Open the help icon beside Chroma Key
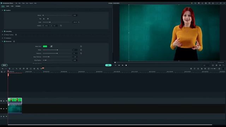The image size is (226, 127). pos(14,42)
